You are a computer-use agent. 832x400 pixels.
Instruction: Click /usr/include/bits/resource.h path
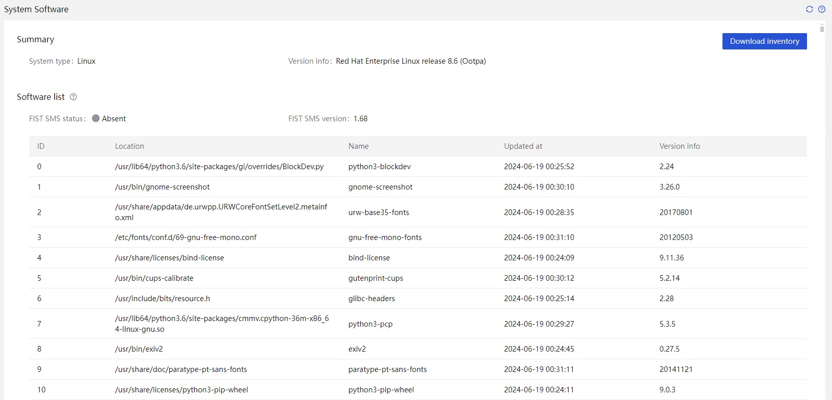(163, 299)
